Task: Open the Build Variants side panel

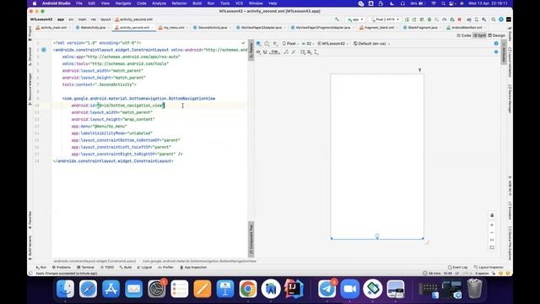Action: click(x=30, y=248)
